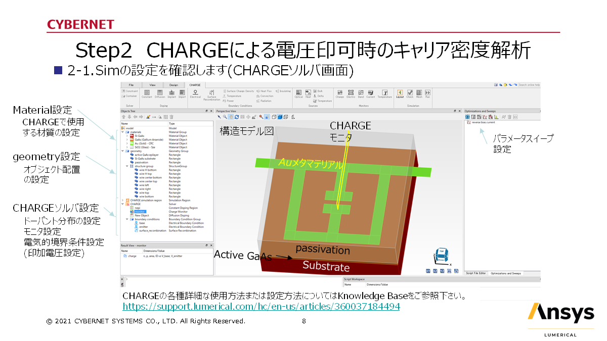Delete the selected object in Objects Tree
607x341 pixels.
click(171, 117)
